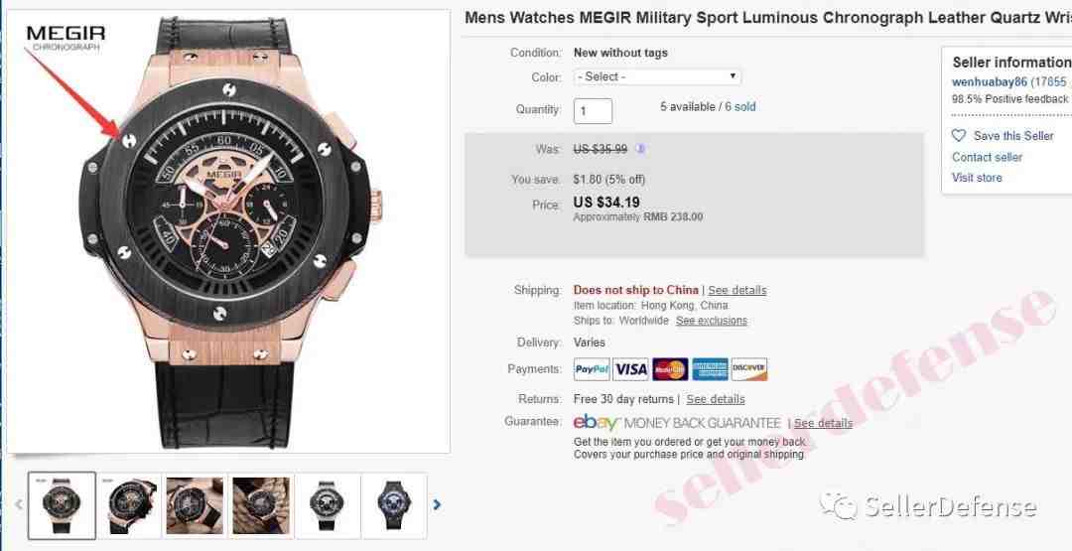Viewport: 1072px width, 551px height.
Task: Open the 6 sold link
Action: [740, 106]
